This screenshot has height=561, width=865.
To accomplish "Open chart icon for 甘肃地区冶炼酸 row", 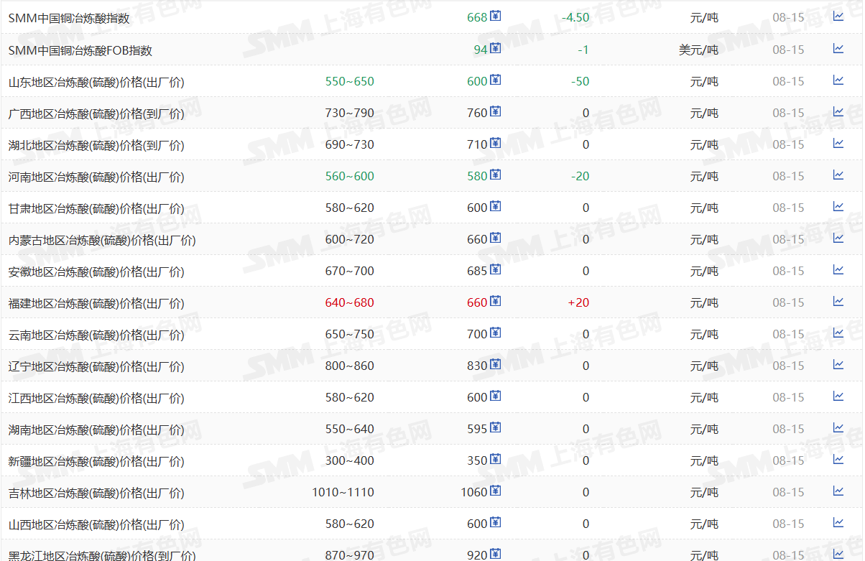I will 838,206.
